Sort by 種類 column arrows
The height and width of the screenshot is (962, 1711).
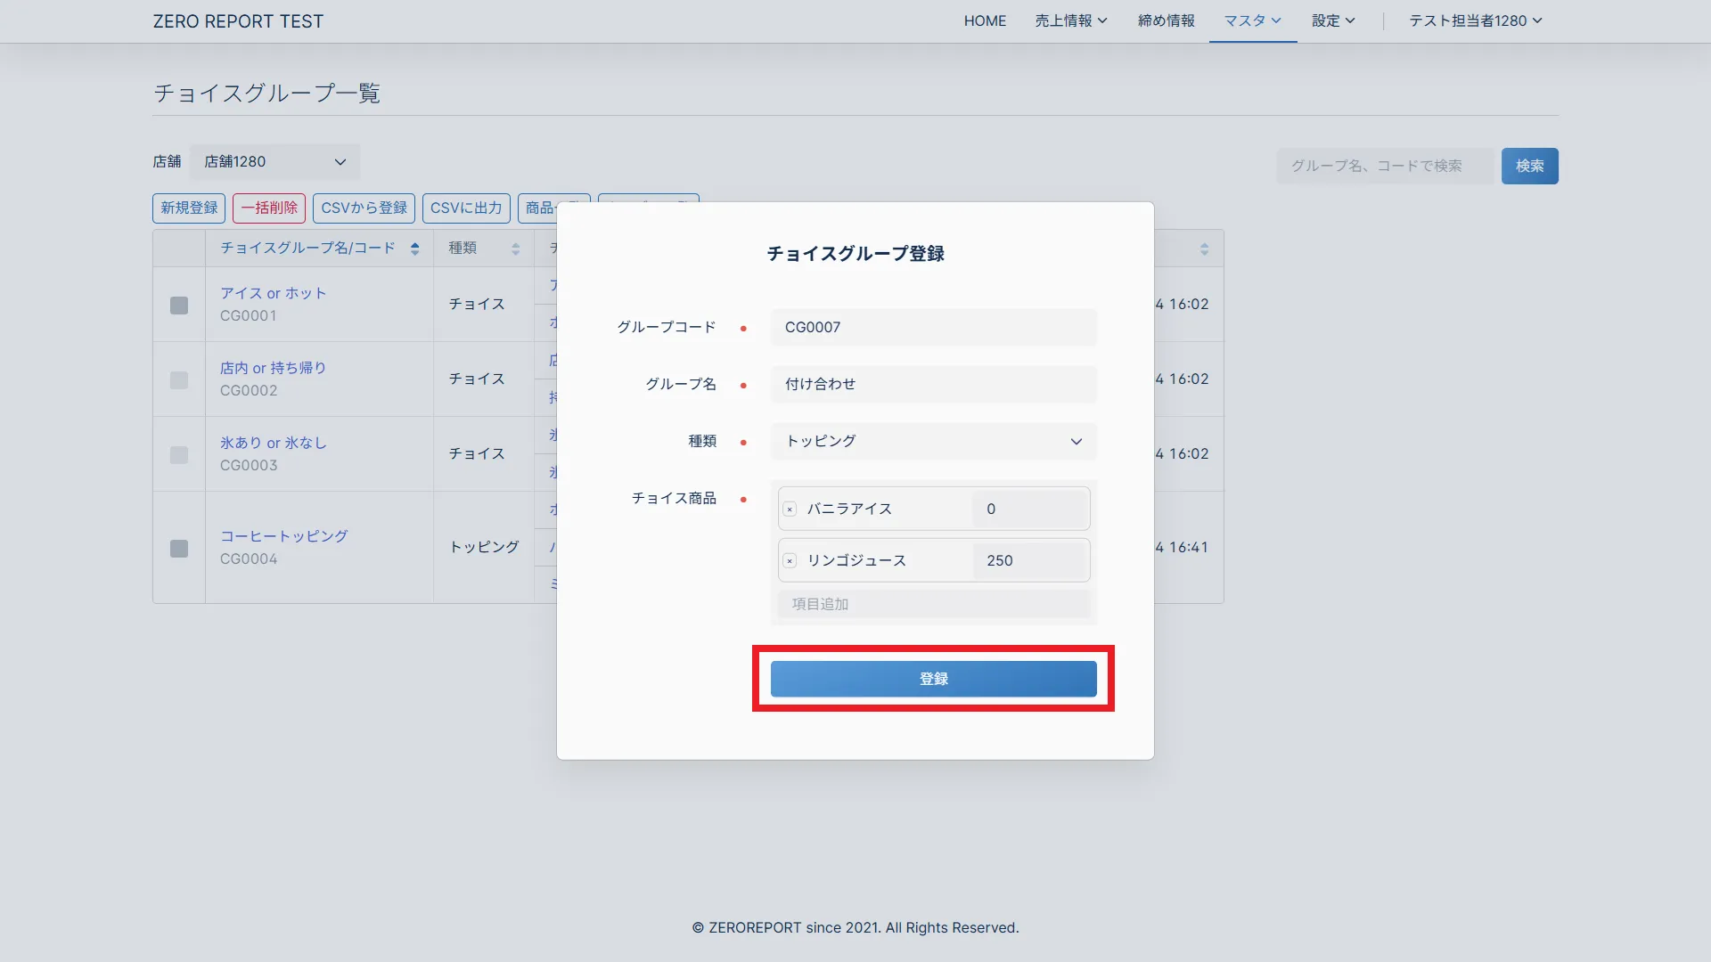coord(515,249)
